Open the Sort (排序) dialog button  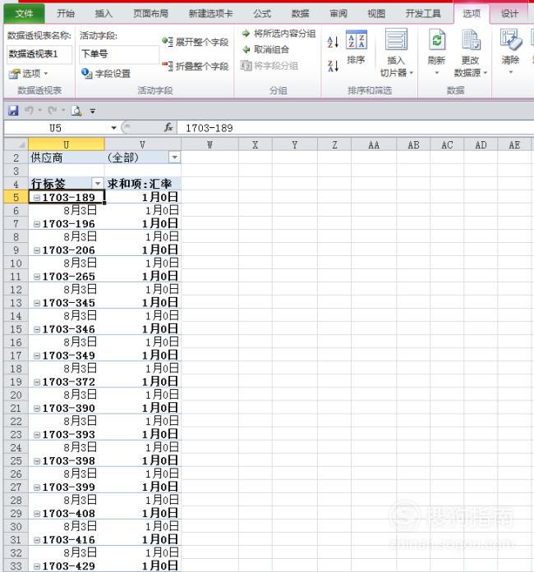pyautogui.click(x=356, y=47)
